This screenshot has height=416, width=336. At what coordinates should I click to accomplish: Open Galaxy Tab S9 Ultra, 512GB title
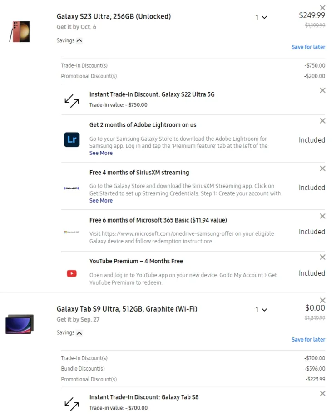[127, 309]
